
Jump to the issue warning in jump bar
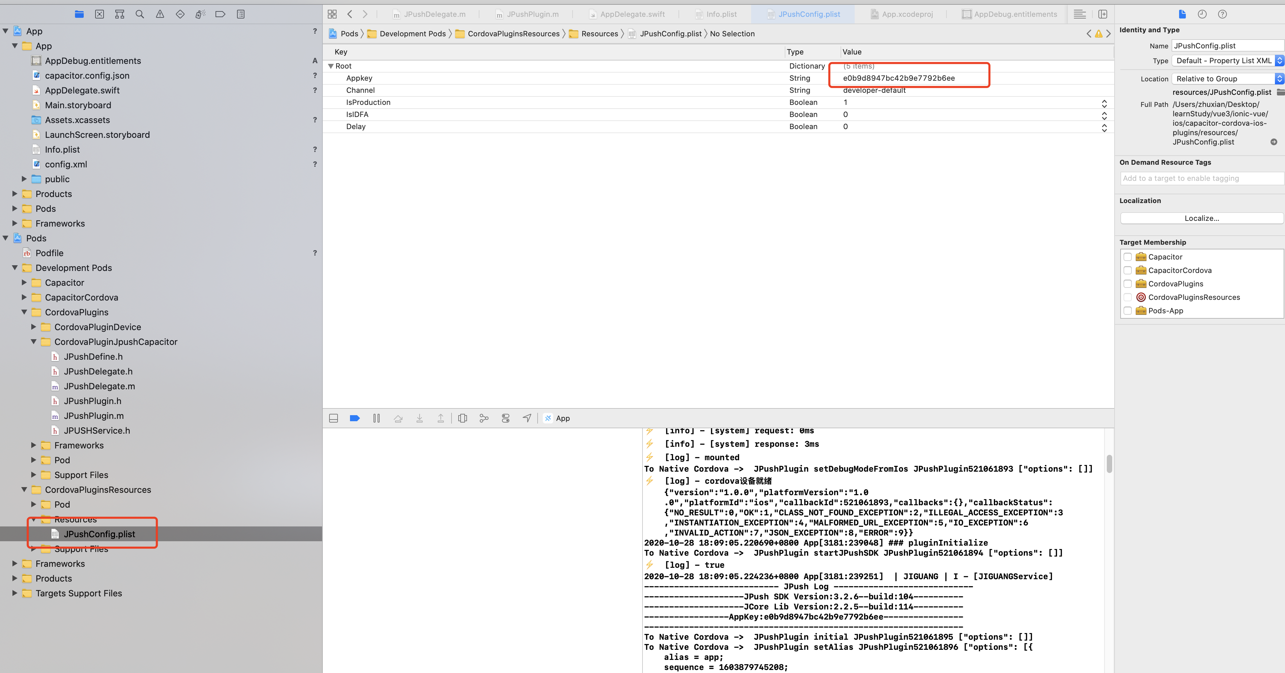[1098, 34]
